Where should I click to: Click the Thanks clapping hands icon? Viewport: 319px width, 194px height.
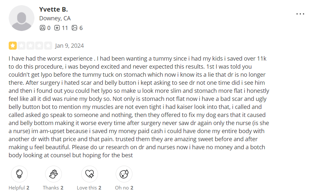(x=53, y=174)
